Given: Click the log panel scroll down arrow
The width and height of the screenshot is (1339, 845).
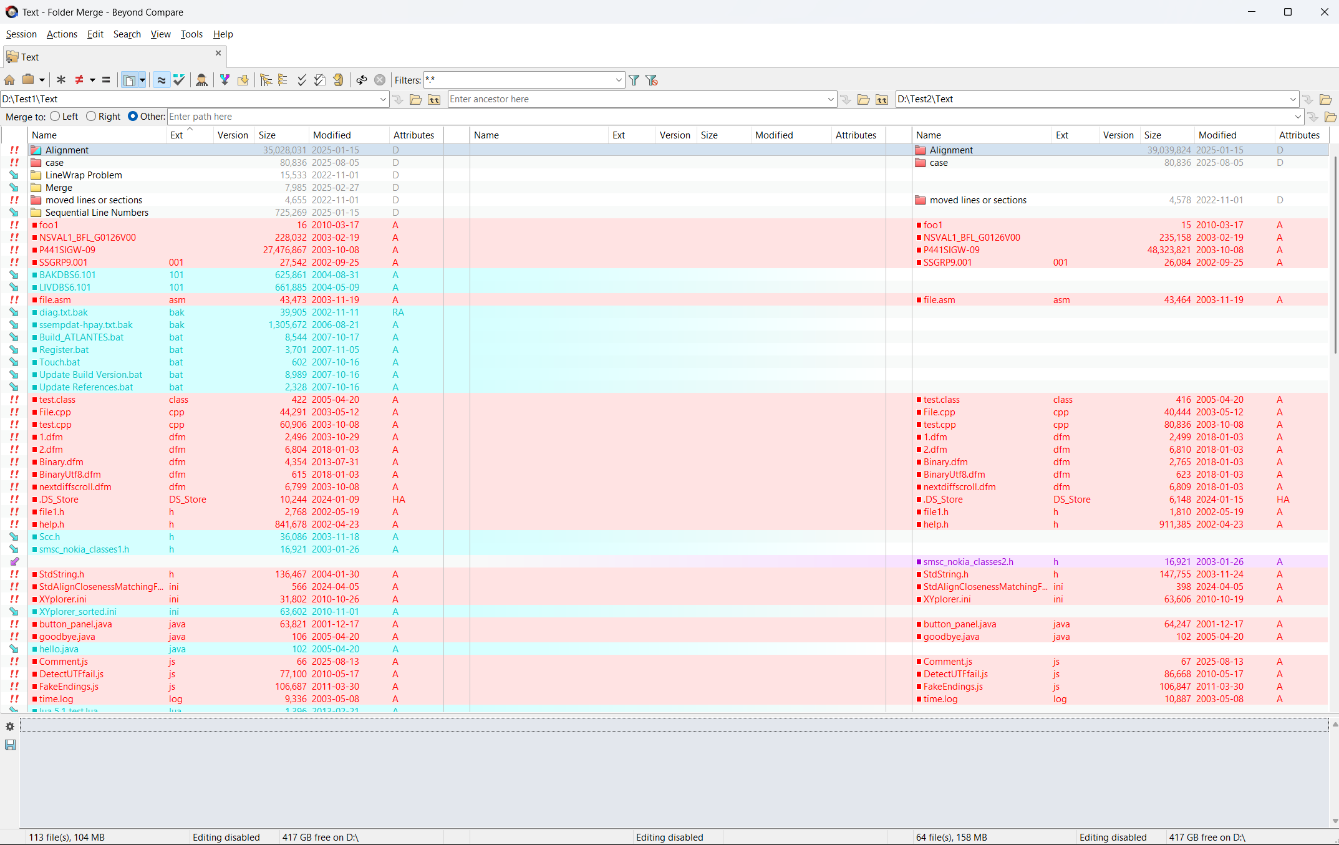Looking at the screenshot, I should (x=1335, y=821).
